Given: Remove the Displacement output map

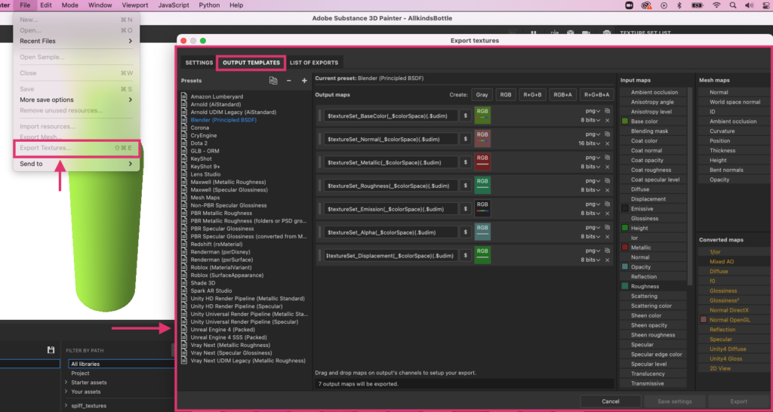Looking at the screenshot, I should 608,260.
